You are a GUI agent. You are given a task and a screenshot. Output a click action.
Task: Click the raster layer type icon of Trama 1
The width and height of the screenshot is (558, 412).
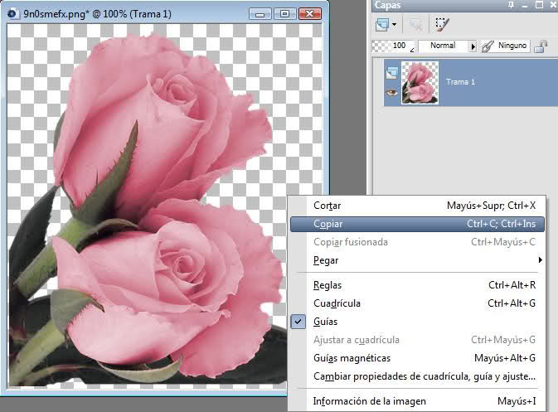click(x=392, y=73)
